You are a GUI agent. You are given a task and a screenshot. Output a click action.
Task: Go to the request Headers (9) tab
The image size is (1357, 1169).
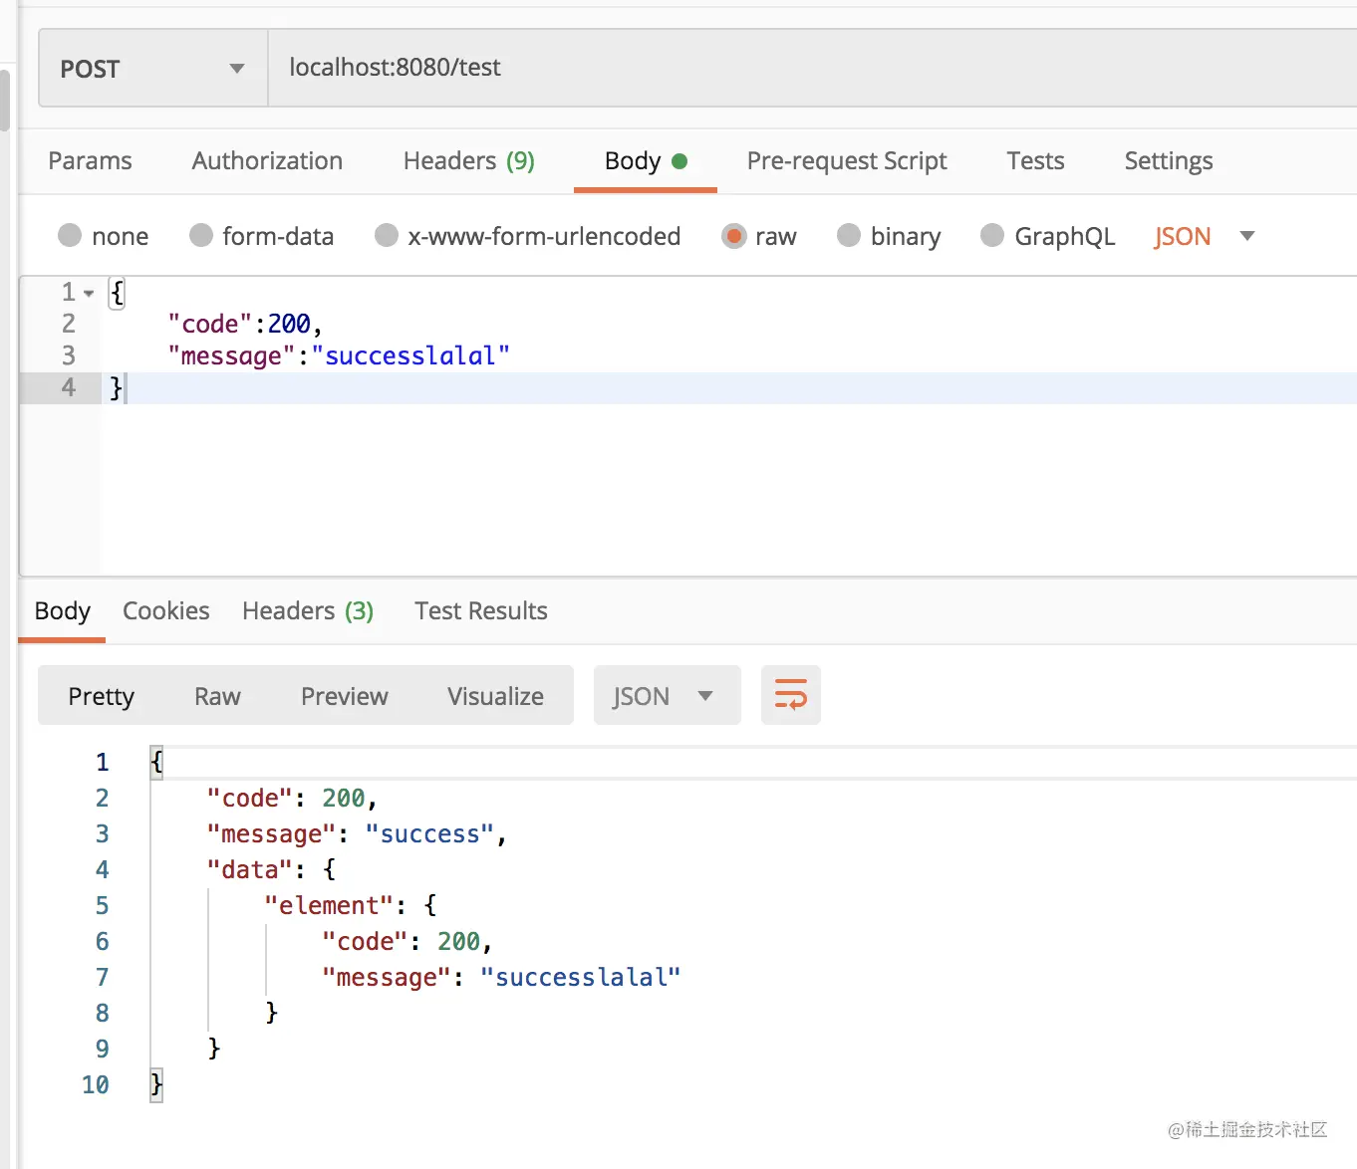pyautogui.click(x=468, y=161)
